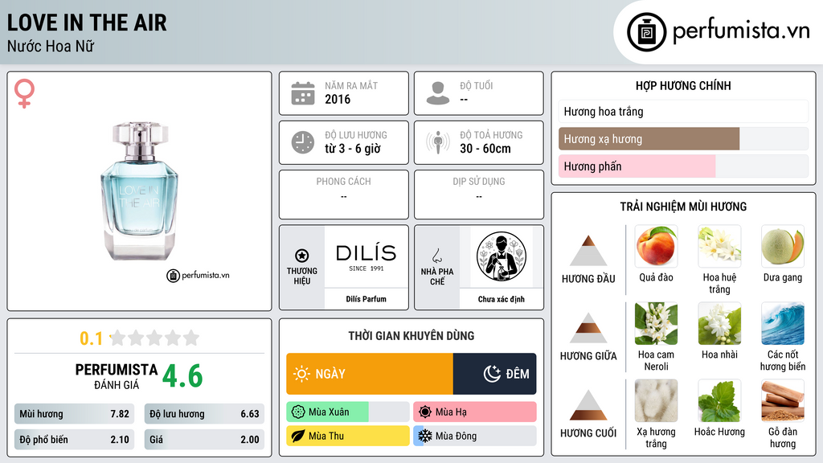Click the orange Ngày daytime bar

tap(370, 374)
